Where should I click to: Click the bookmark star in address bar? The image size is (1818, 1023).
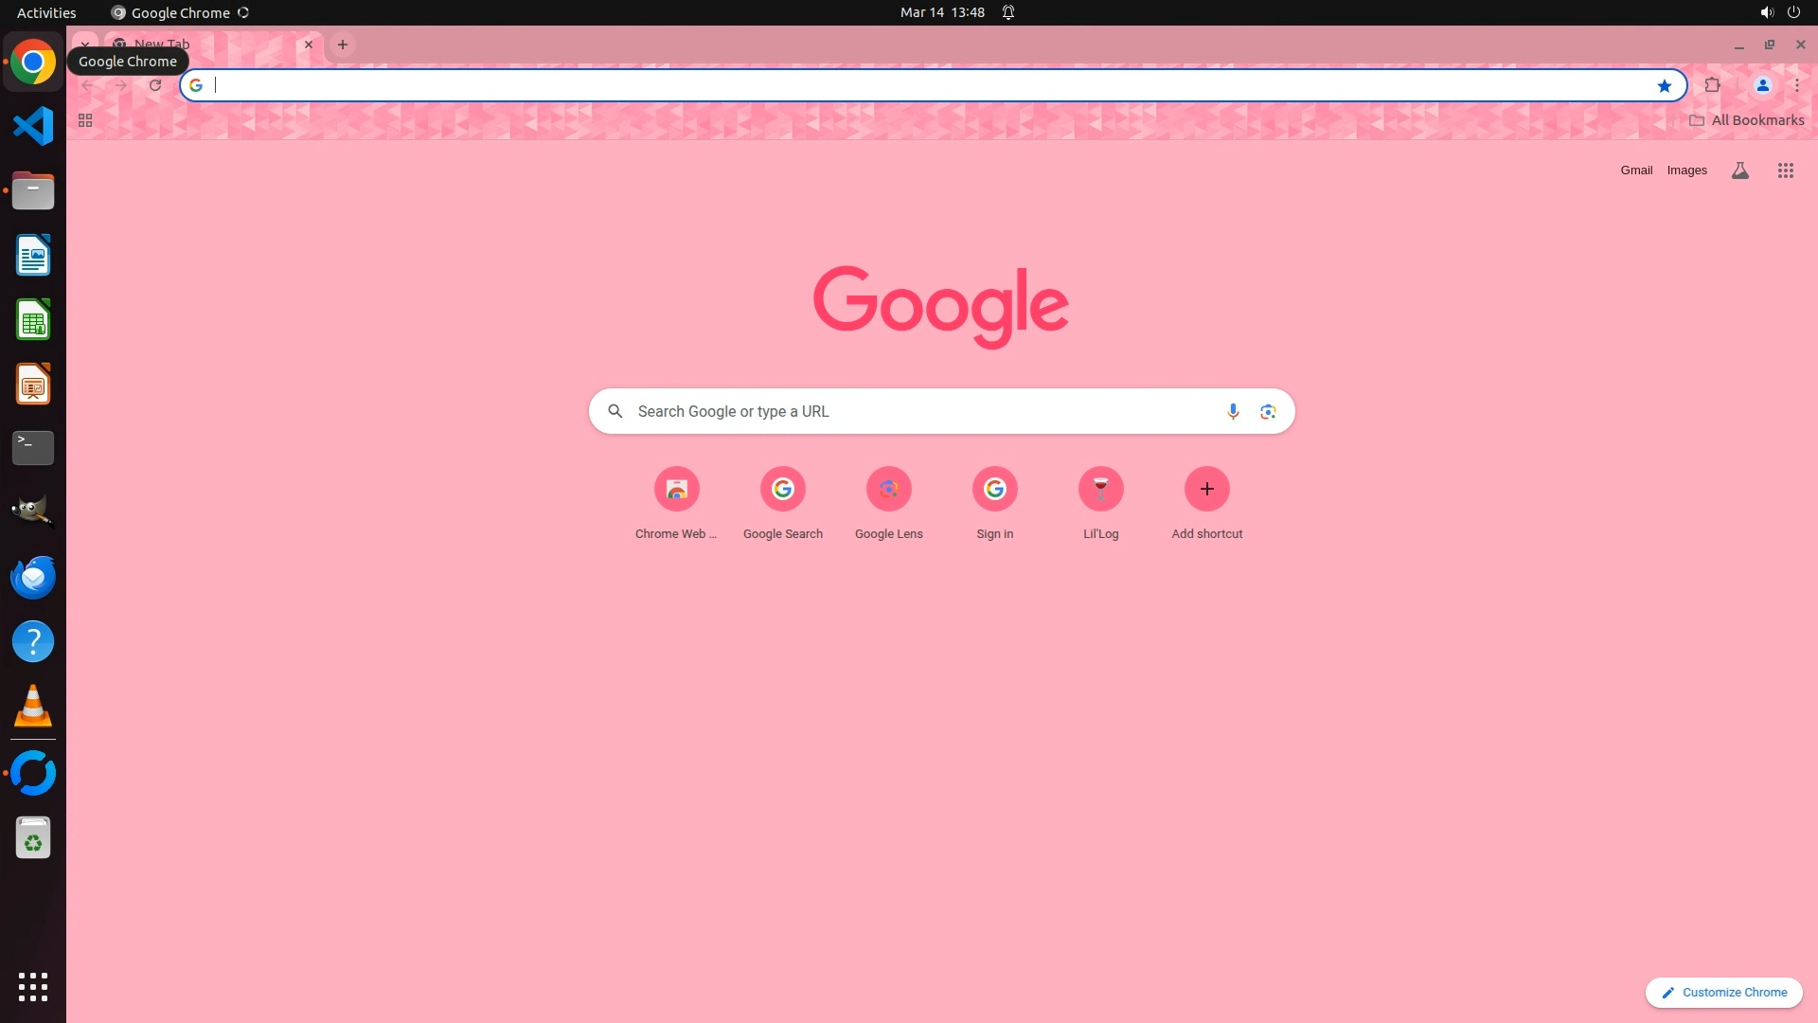[1664, 86]
